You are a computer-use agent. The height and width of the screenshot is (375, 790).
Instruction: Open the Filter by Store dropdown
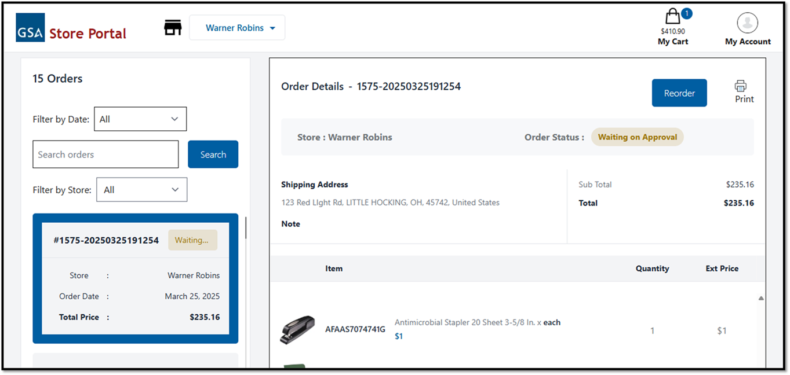point(141,190)
